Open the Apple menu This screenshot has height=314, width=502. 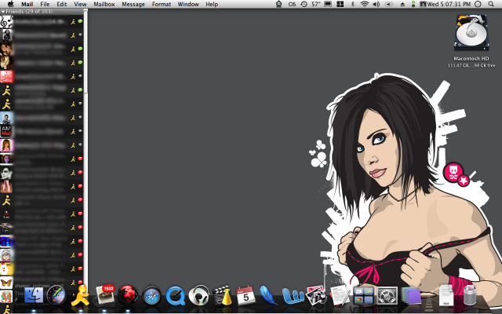10,4
